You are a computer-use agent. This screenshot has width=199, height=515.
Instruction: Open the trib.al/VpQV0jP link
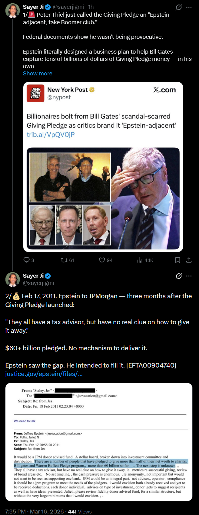tap(51, 134)
